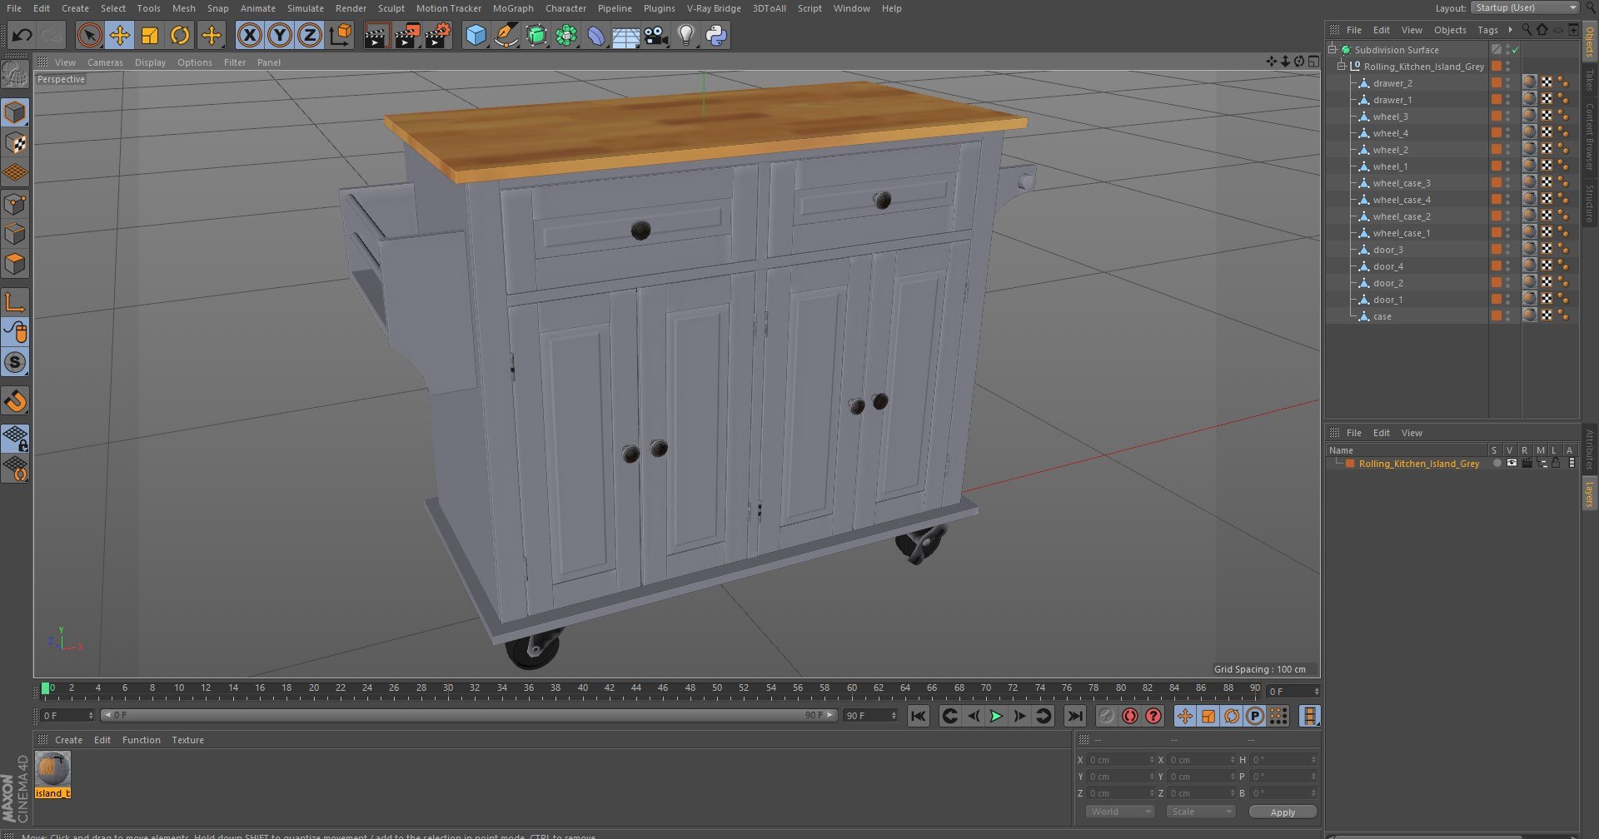The image size is (1599, 839).
Task: Open material manager Texture menu
Action: tap(187, 740)
